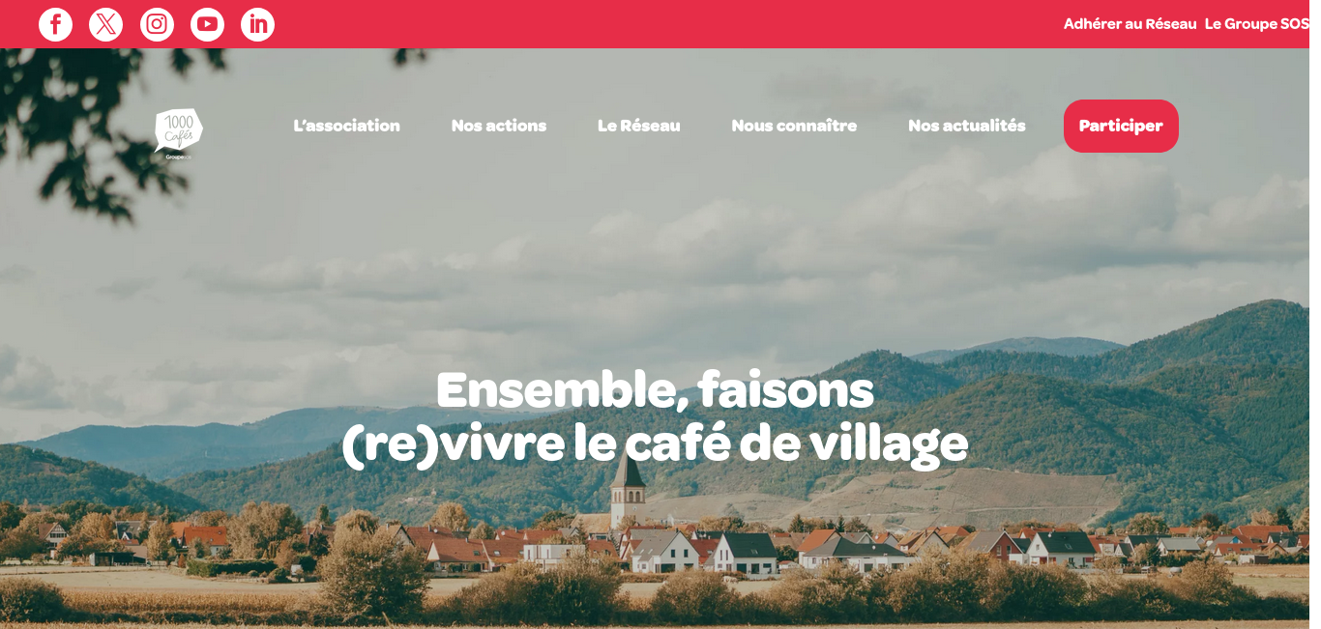Click the "(re)vivre le café de village" text
The height and width of the screenshot is (629, 1321).
pyautogui.click(x=655, y=443)
